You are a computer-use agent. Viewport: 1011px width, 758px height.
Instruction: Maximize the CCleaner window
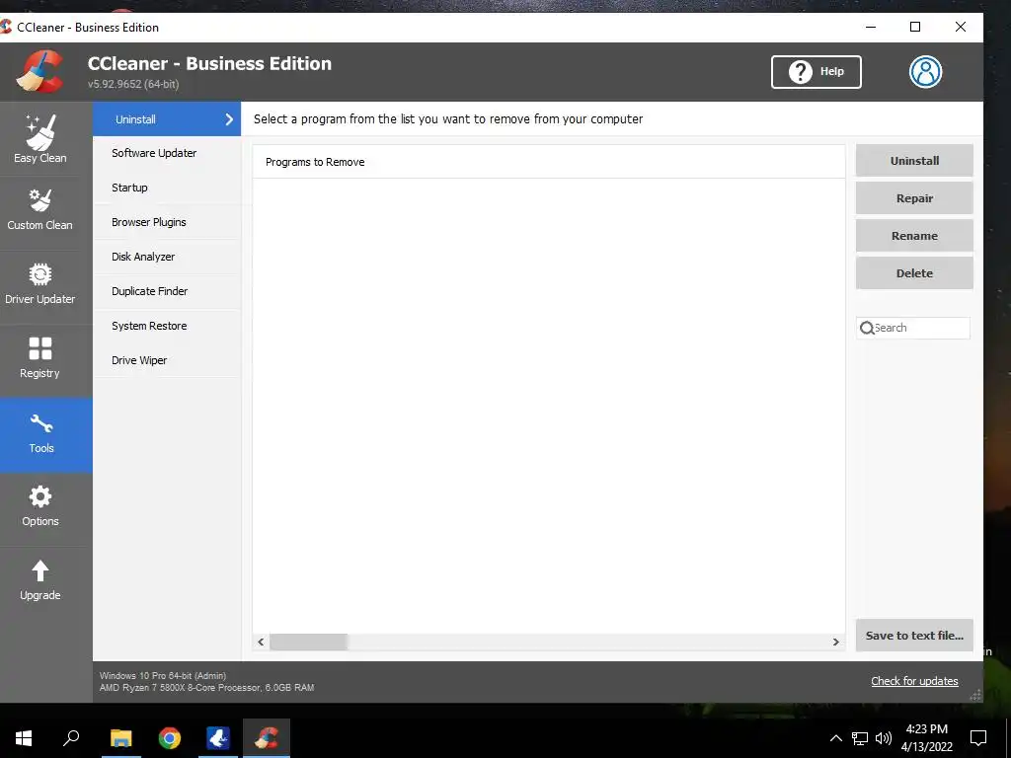point(915,27)
